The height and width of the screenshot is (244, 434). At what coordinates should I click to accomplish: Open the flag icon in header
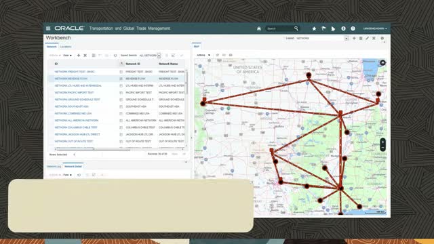323,28
